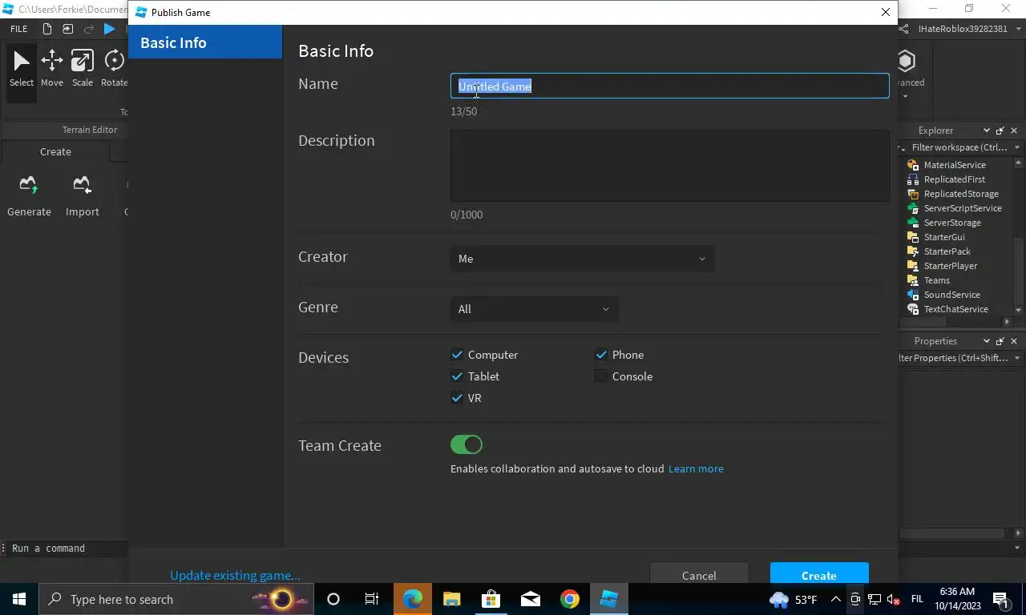Open Microsoft Edge from the taskbar
Viewport: 1026px width, 615px height.
[x=413, y=599]
